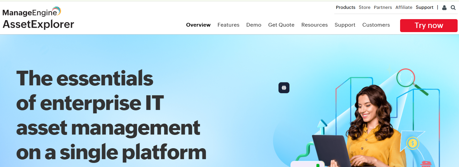Image resolution: width=459 pixels, height=167 pixels.
Task: Go to the Store link
Action: (364, 7)
